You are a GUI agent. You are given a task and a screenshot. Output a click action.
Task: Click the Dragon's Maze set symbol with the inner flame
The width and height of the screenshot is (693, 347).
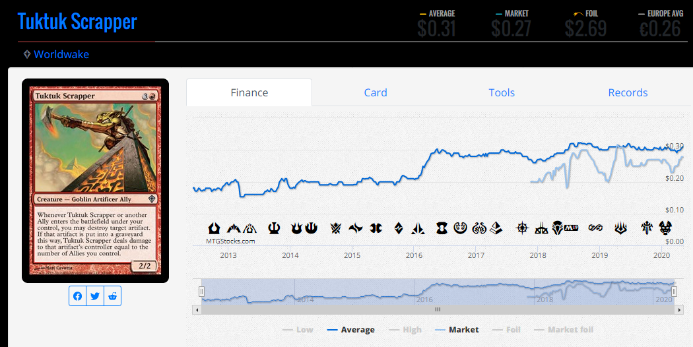click(249, 228)
